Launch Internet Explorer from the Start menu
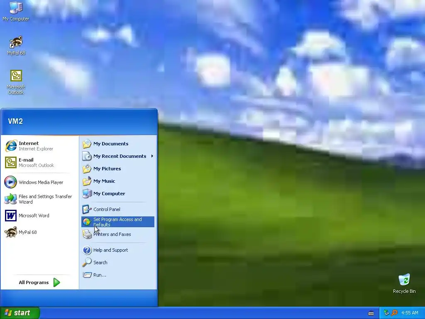 click(39, 146)
